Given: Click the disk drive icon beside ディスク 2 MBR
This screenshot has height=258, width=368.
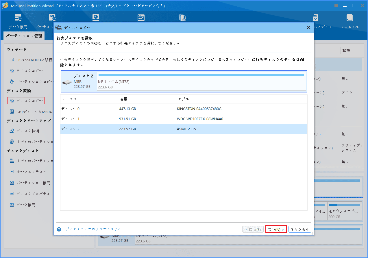Looking at the screenshot, I should click(67, 83).
